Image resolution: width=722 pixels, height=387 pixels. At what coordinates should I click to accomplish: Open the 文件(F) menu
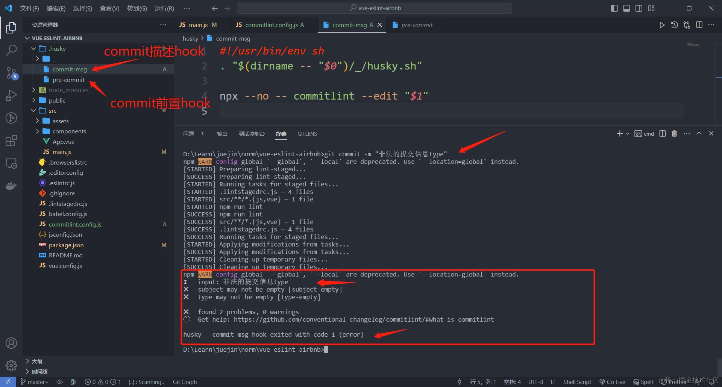tap(29, 8)
